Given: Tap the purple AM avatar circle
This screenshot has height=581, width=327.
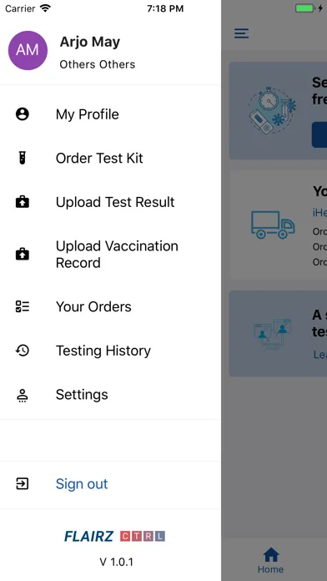Looking at the screenshot, I should click(x=28, y=50).
